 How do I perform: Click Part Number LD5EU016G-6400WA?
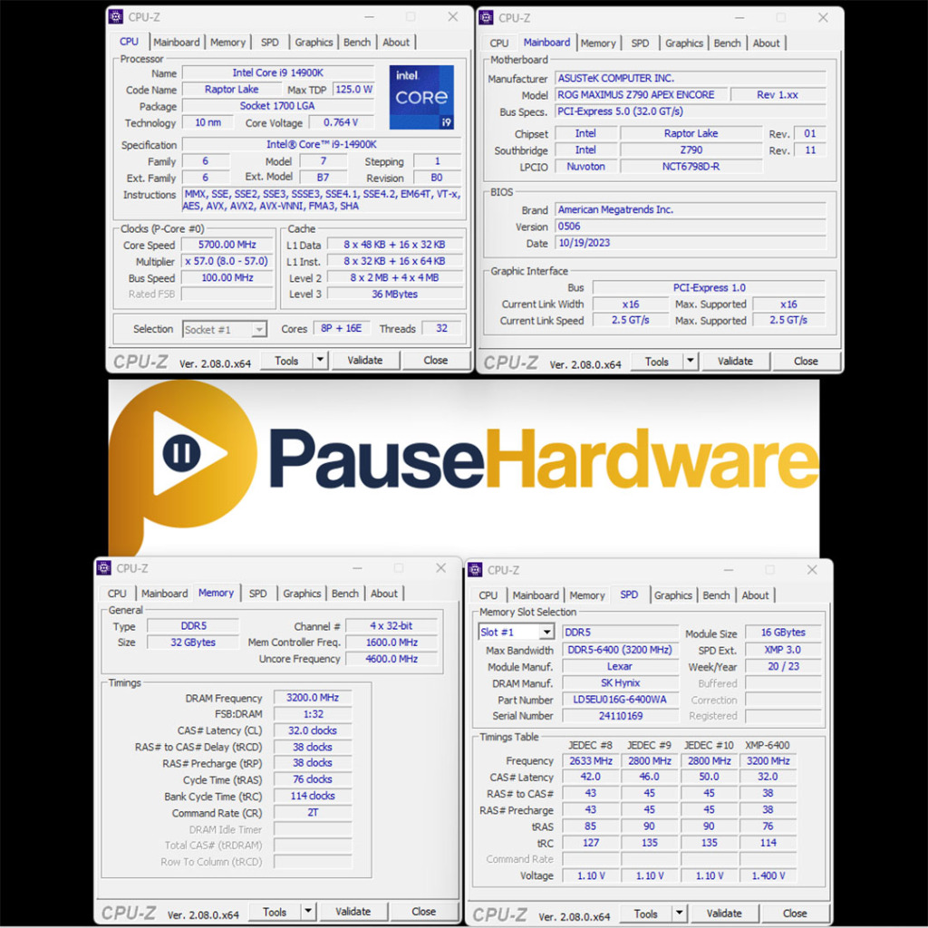click(x=620, y=700)
